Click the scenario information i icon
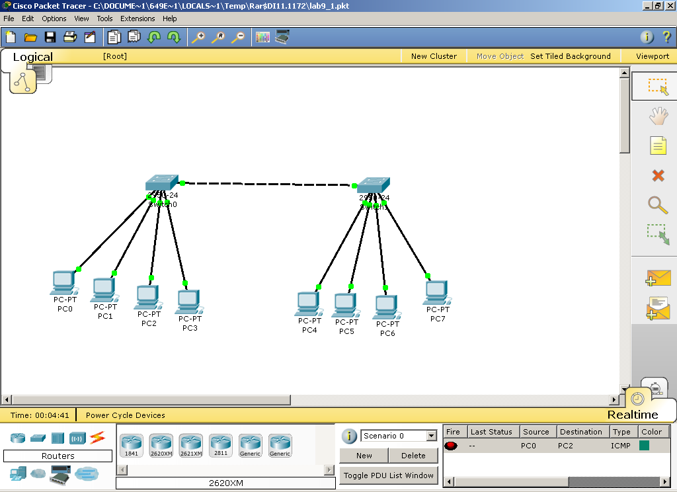 pyautogui.click(x=349, y=436)
